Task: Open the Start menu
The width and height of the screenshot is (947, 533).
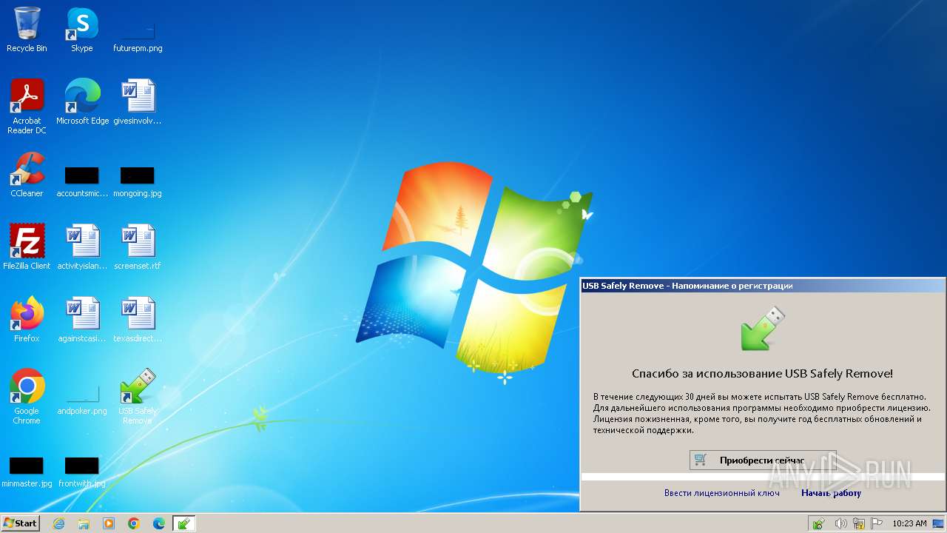Action: point(21,523)
